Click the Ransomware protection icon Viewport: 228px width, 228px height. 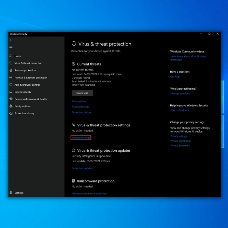[x=73, y=181]
